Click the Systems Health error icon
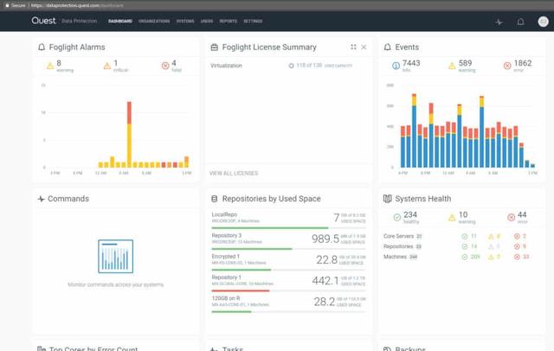Image resolution: width=554 pixels, height=351 pixels. tap(511, 217)
